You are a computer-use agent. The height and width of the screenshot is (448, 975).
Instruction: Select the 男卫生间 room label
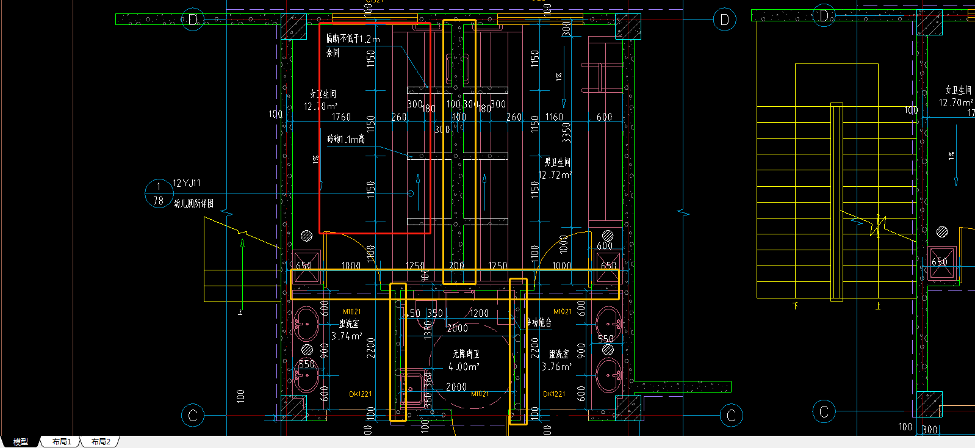click(x=558, y=162)
